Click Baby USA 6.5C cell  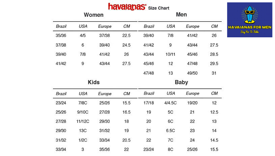point(170,131)
